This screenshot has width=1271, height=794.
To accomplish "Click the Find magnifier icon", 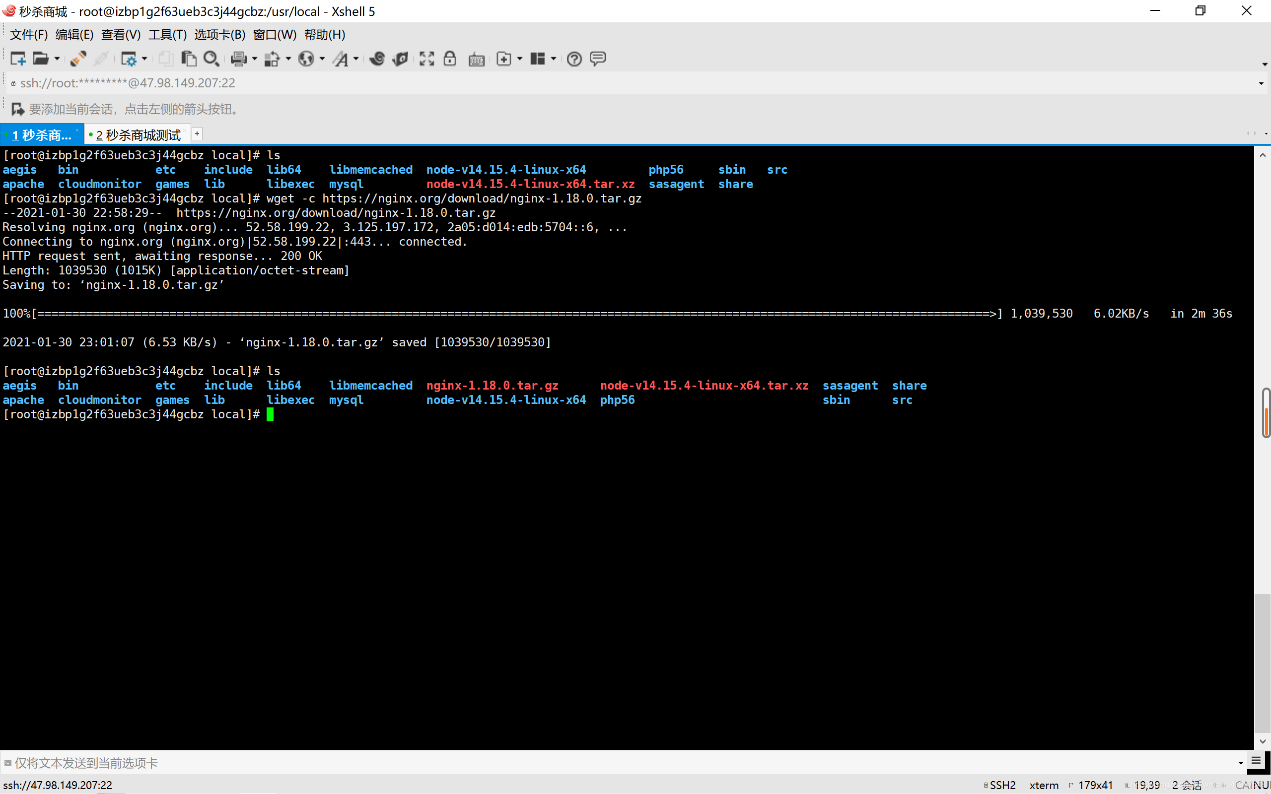I will pos(211,59).
